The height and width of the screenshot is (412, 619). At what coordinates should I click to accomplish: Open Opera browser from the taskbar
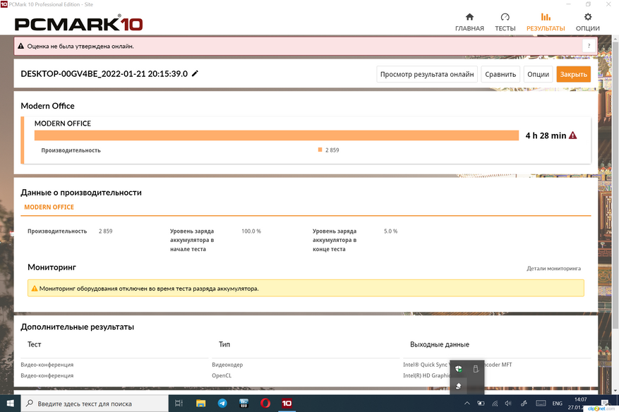point(265,404)
